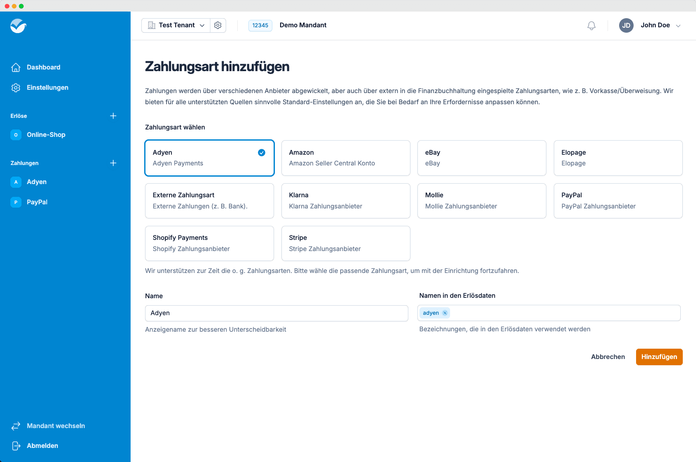
Task: Select the Externe Zahlungsart card
Action: [x=210, y=201]
